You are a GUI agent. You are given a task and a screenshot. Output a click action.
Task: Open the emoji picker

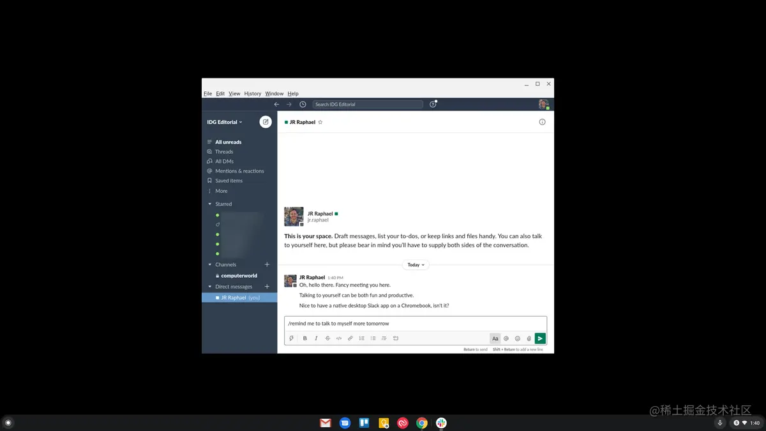tap(518, 338)
